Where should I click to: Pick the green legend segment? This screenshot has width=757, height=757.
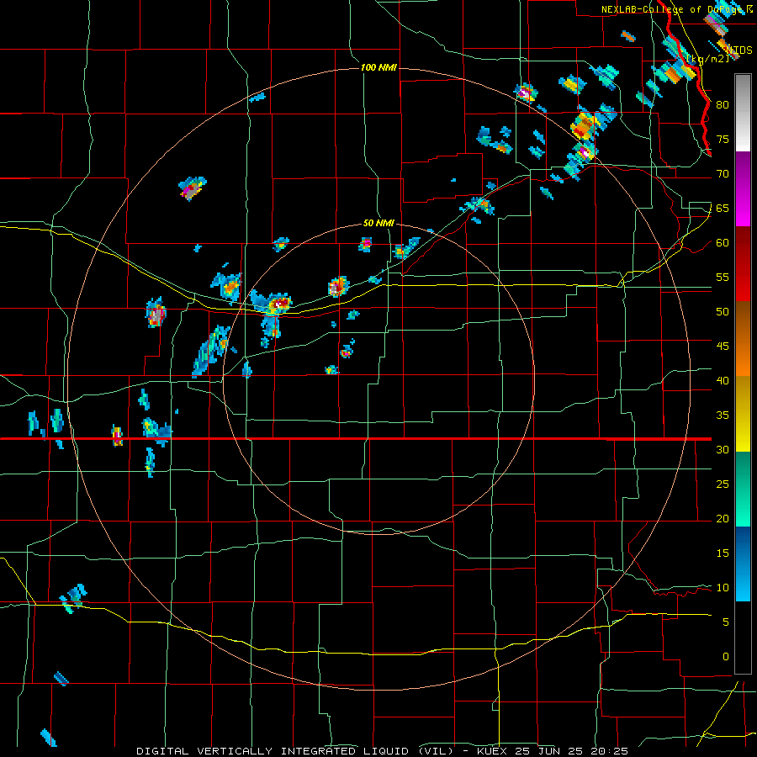[x=743, y=489]
